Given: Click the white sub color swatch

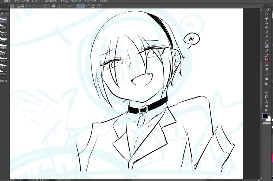Looking at the screenshot, I should (269, 119).
